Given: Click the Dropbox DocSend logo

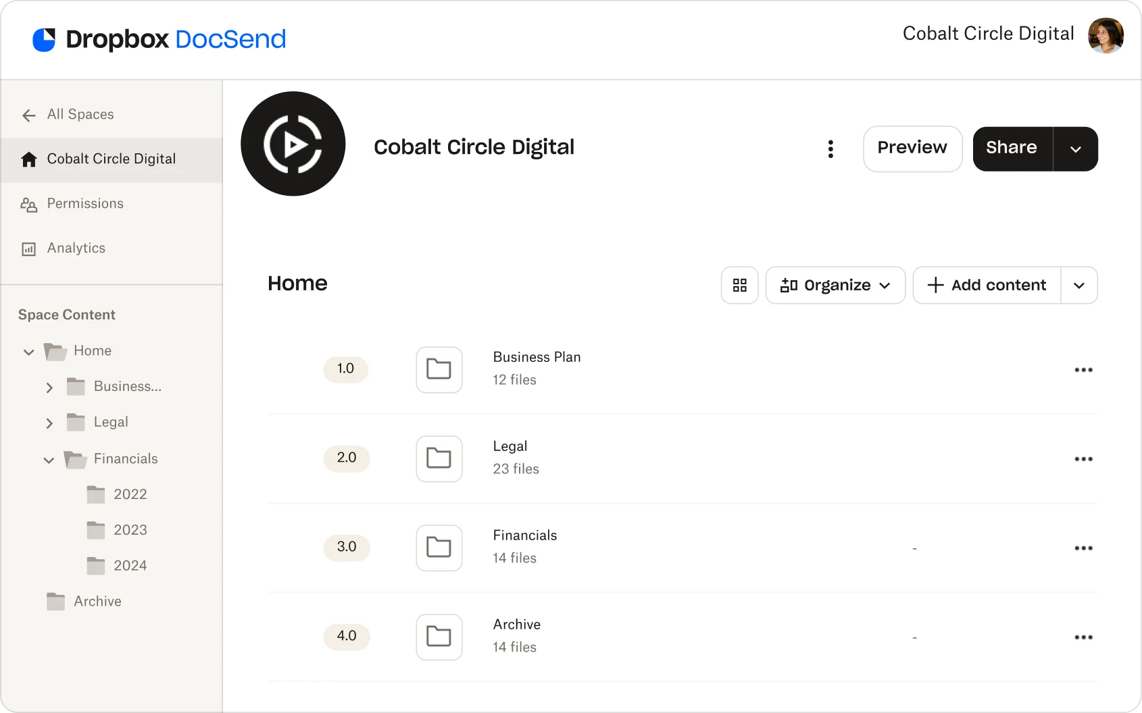Looking at the screenshot, I should click(159, 39).
